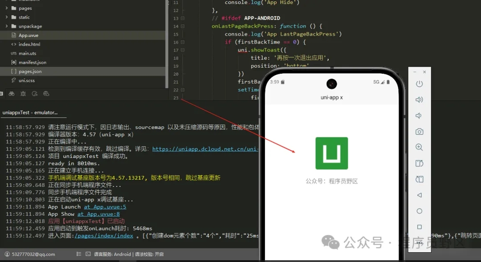Image resolution: width=481 pixels, height=262 pixels.
Task: Open App.uvue in the file tree
Action: (83, 35)
